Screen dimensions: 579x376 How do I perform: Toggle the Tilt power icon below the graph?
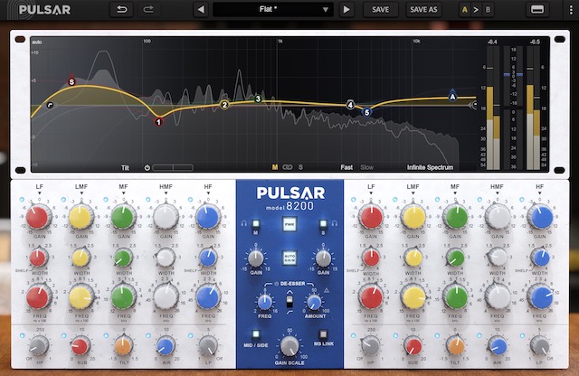(145, 167)
